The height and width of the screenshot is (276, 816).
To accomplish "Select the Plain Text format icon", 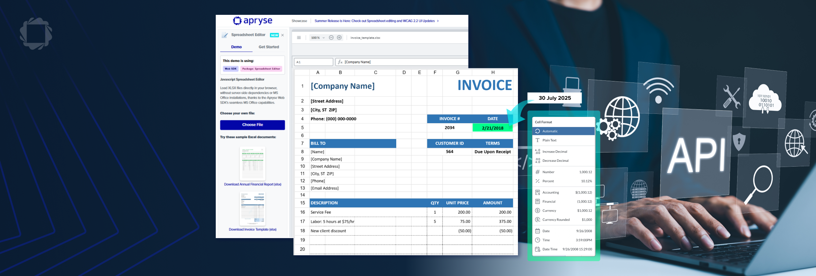I will point(538,140).
